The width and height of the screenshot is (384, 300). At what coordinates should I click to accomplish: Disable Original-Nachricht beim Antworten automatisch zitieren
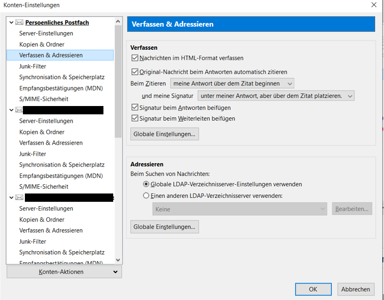(x=135, y=72)
